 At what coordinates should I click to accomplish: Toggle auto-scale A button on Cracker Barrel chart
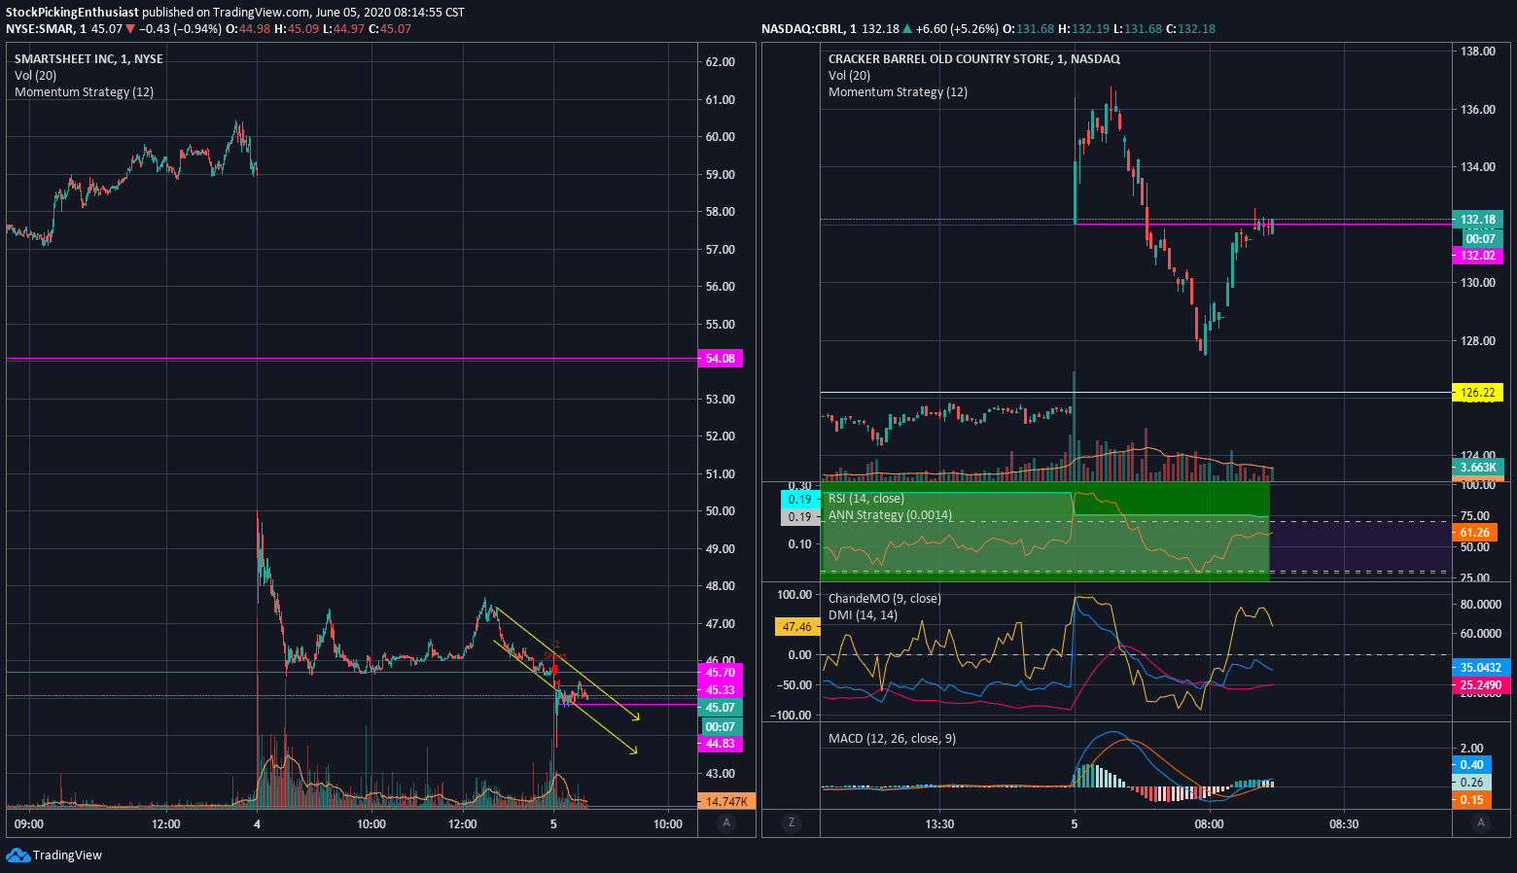click(x=1481, y=823)
